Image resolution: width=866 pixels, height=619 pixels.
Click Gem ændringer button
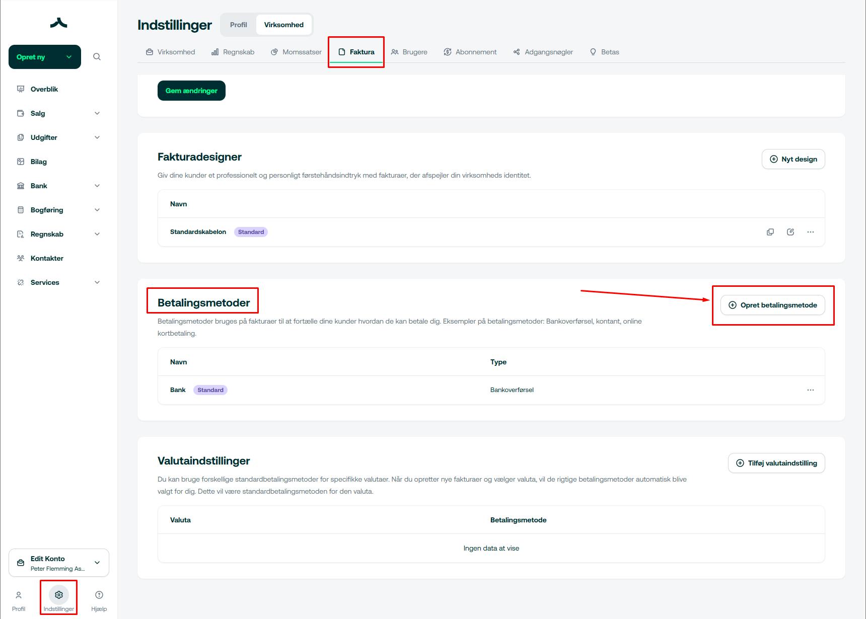pyautogui.click(x=191, y=91)
